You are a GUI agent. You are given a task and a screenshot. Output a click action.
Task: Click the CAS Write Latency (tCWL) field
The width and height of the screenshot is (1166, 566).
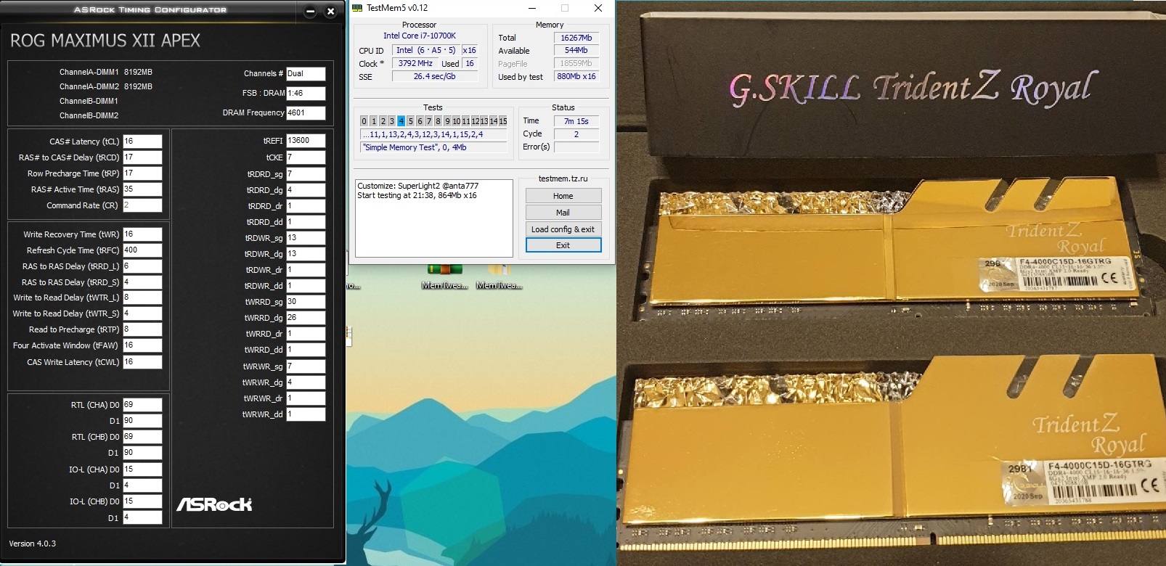click(142, 362)
